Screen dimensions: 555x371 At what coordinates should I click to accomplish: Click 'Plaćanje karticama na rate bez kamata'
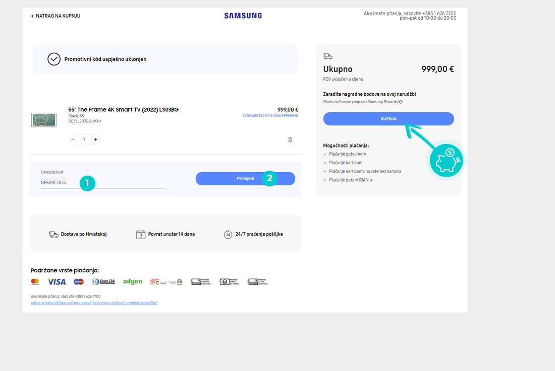[x=365, y=172]
